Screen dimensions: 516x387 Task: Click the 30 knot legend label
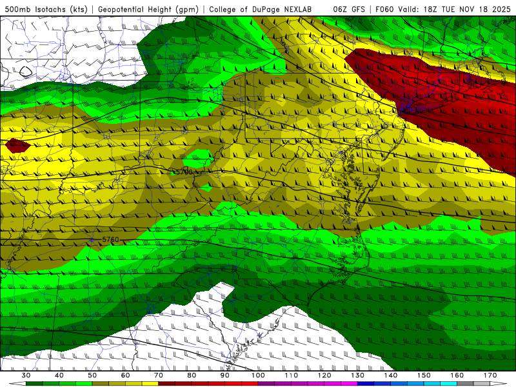26,375
